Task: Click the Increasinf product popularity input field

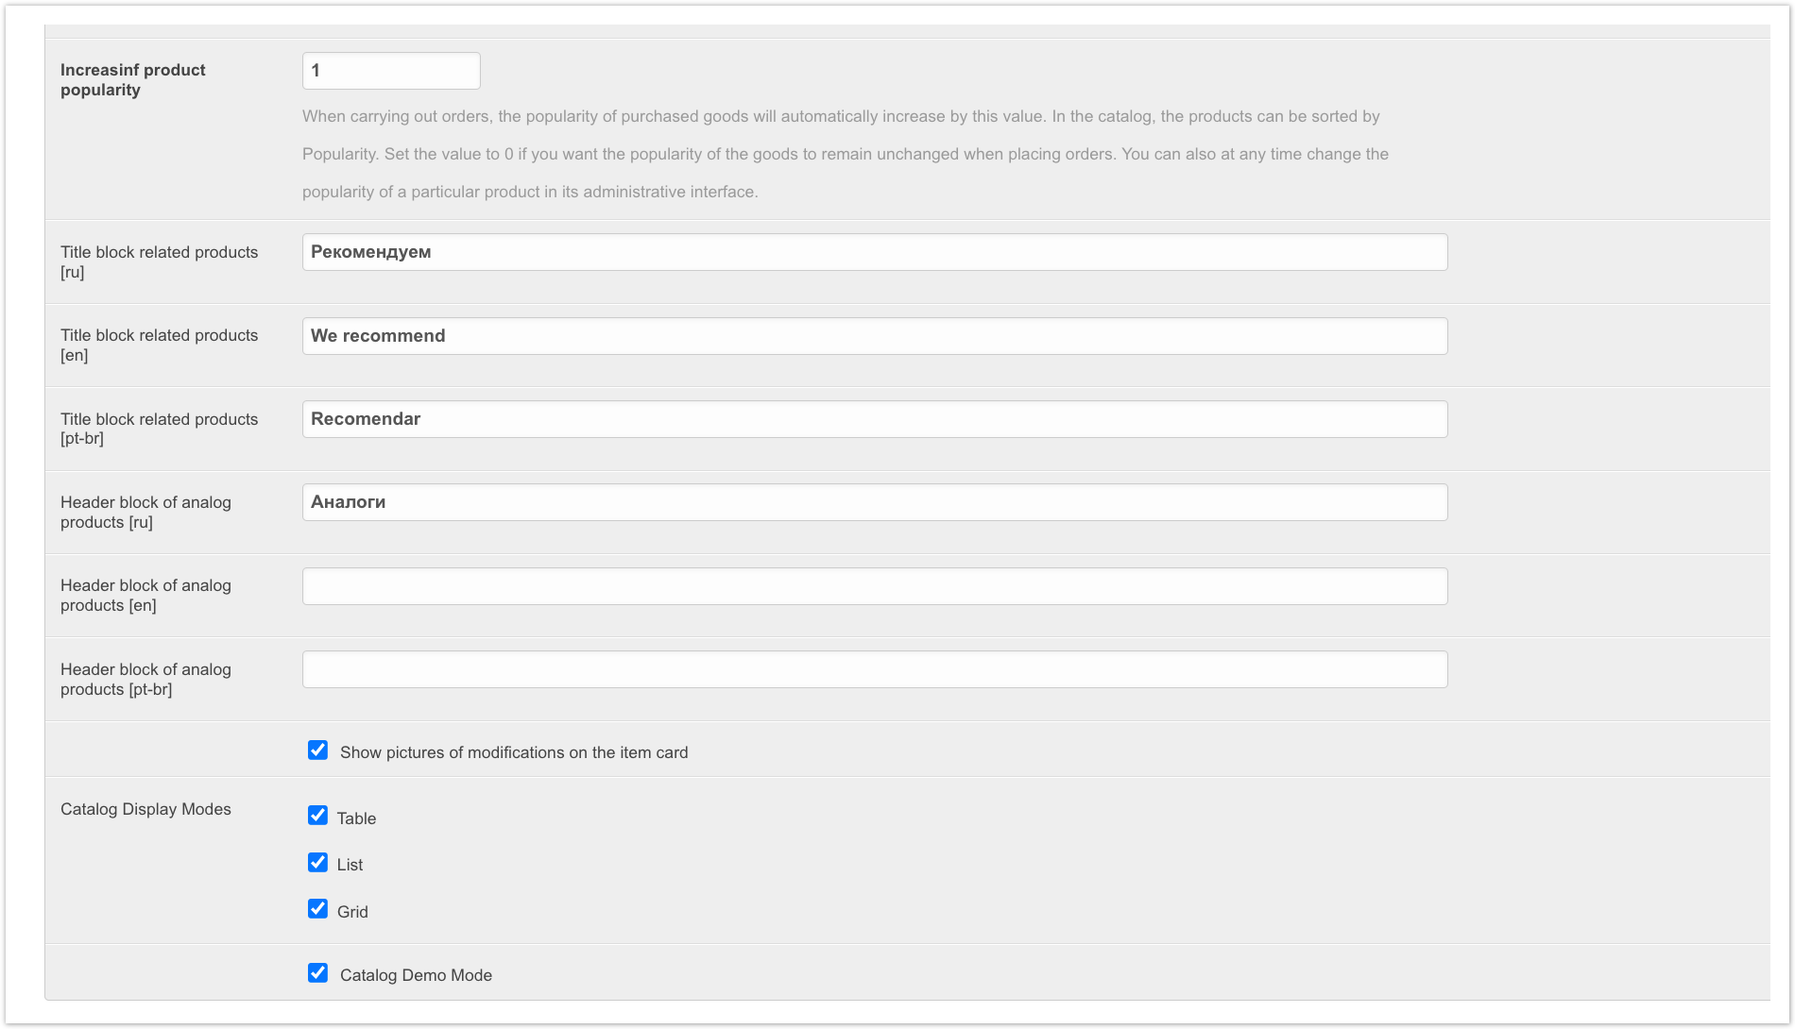Action: (x=391, y=71)
